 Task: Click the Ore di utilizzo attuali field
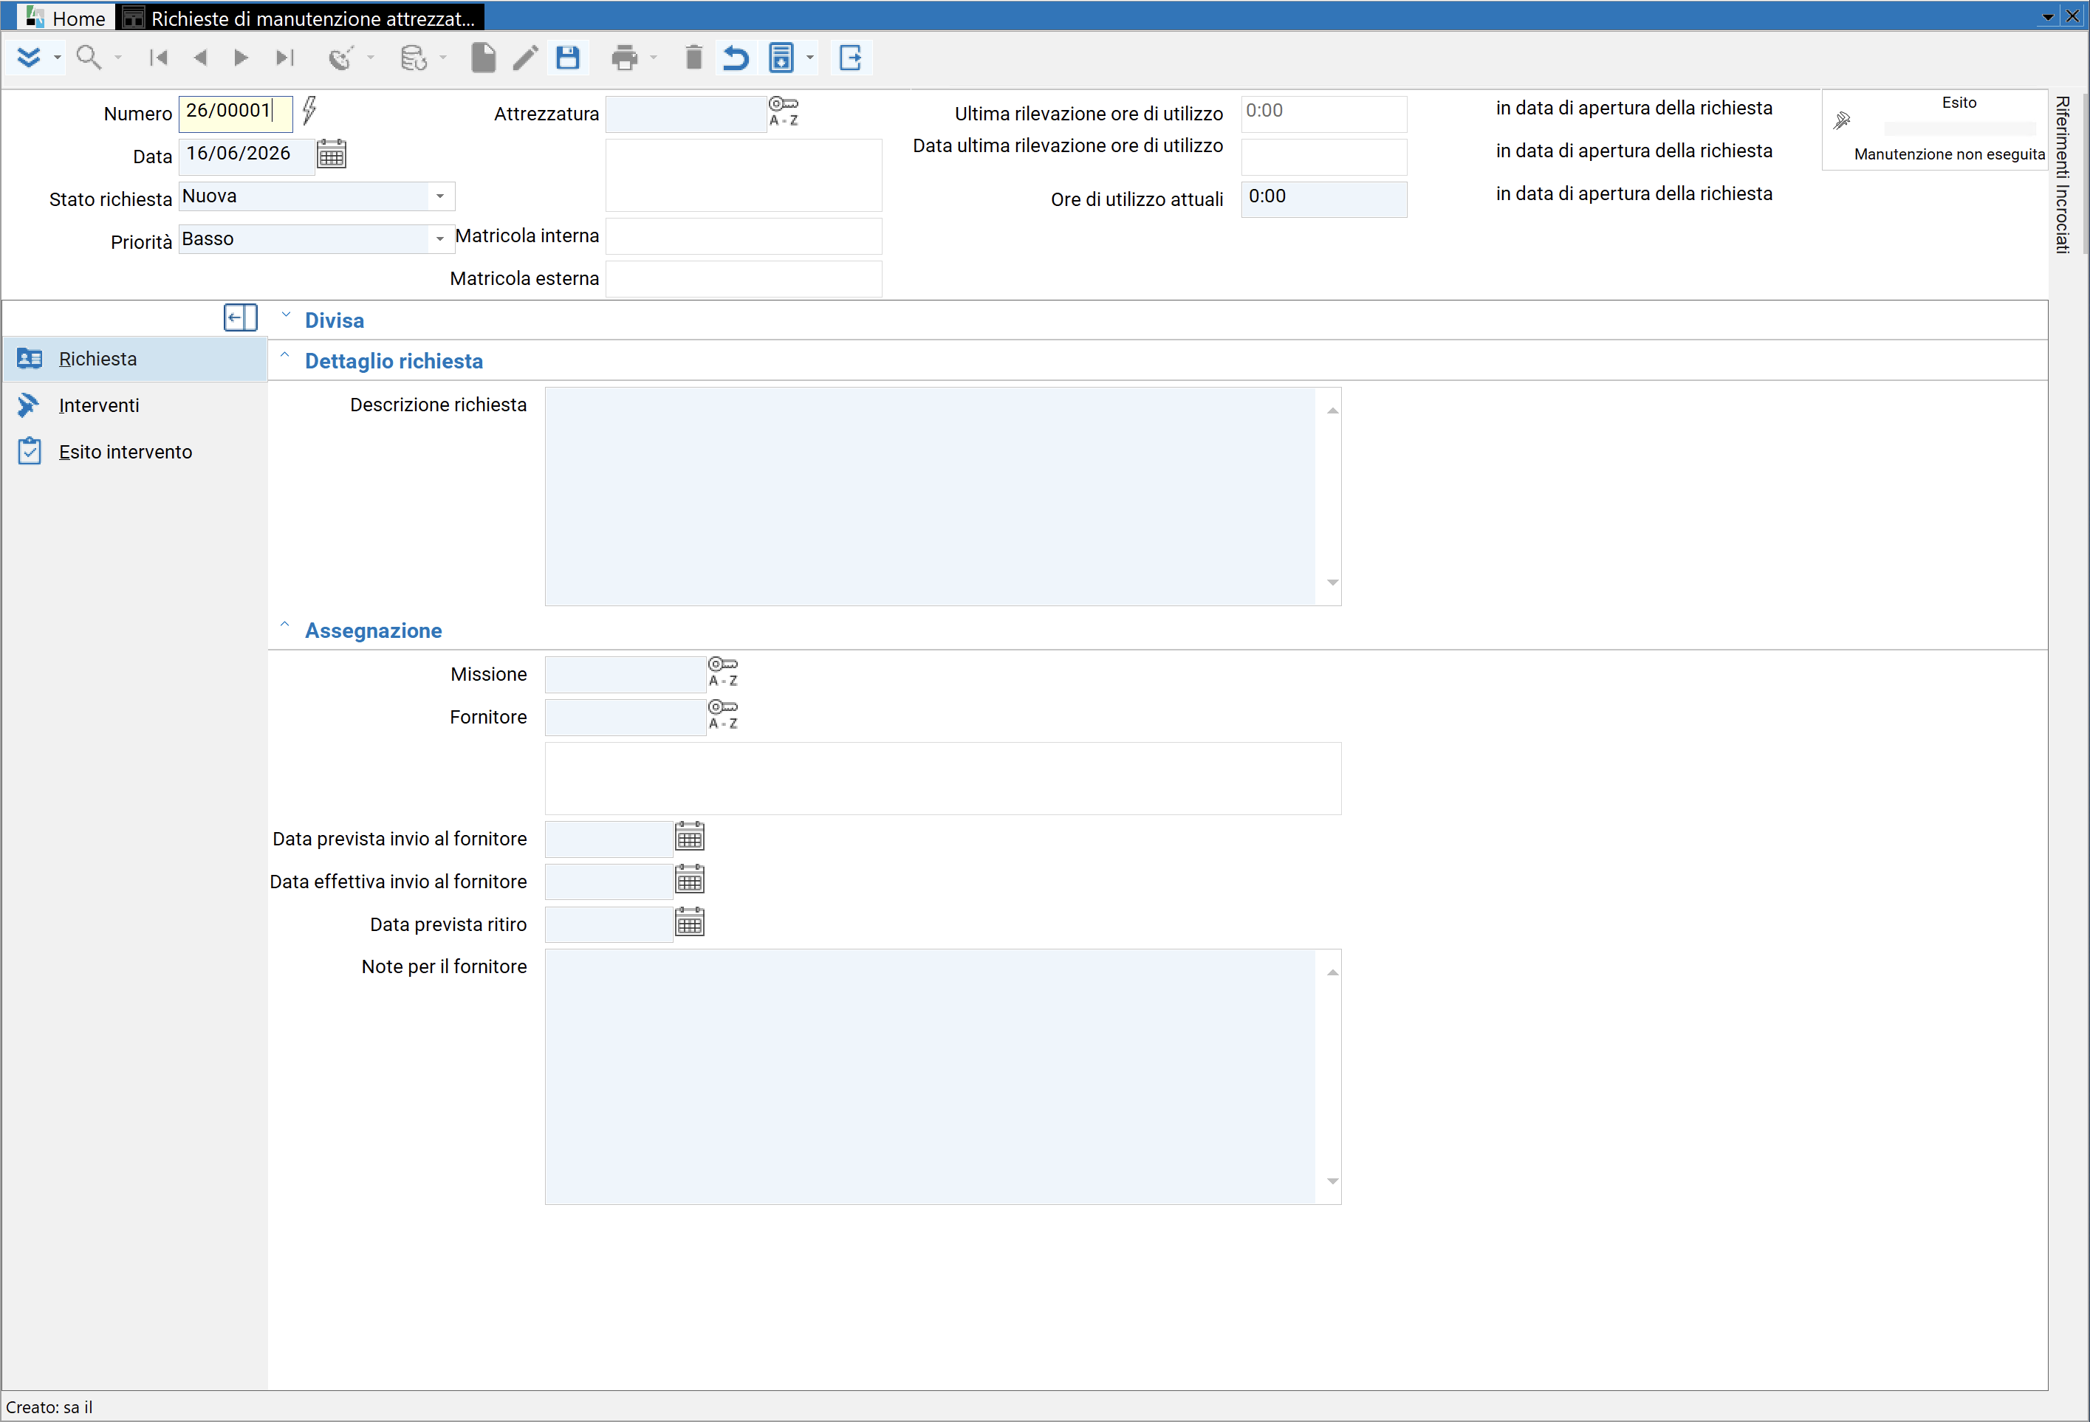click(x=1323, y=199)
